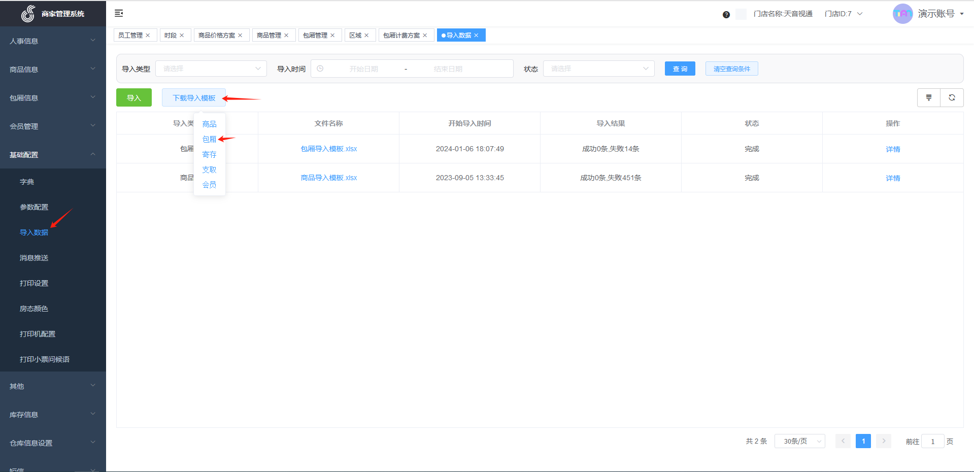The width and height of the screenshot is (974, 472).
Task: Open the column display settings icon
Action: pos(928,97)
